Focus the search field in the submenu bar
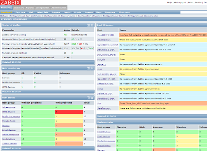 tap(194, 12)
